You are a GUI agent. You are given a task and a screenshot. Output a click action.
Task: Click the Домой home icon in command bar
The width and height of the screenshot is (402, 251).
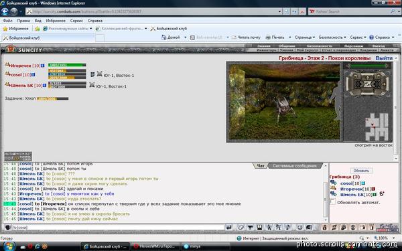(x=164, y=37)
